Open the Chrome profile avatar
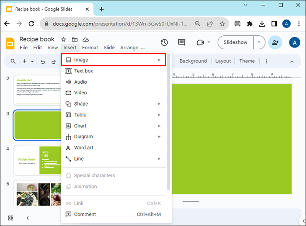The width and height of the screenshot is (306, 226). 286,24
